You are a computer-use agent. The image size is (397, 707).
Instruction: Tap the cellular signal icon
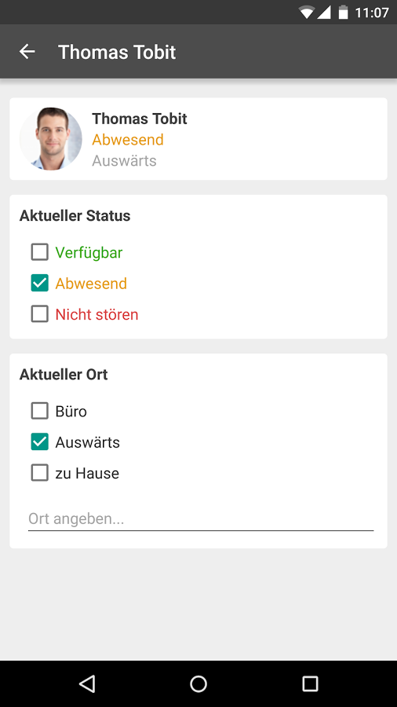coord(324,12)
